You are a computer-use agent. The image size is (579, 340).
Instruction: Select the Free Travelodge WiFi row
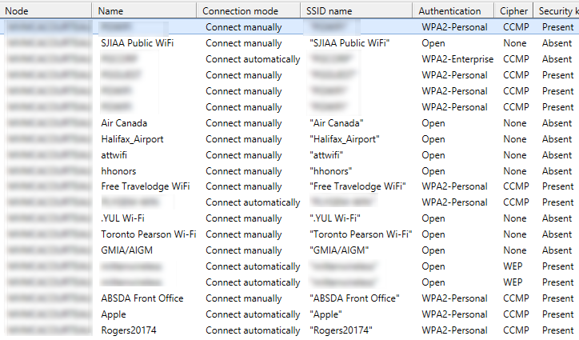(289, 186)
